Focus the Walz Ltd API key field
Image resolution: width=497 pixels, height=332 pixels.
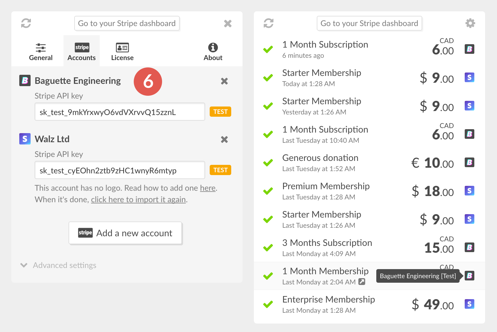[x=120, y=170]
